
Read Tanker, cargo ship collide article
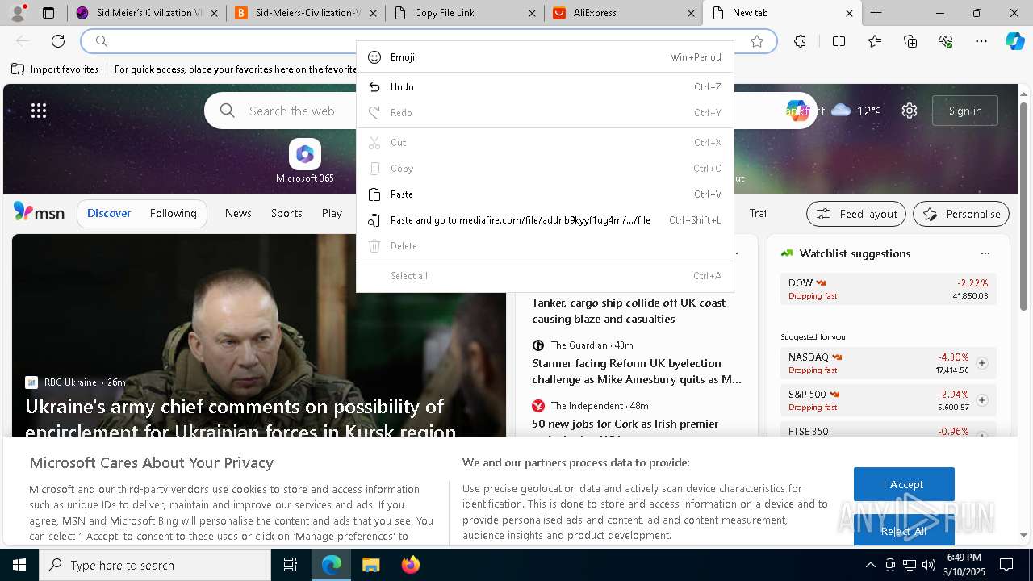click(629, 311)
